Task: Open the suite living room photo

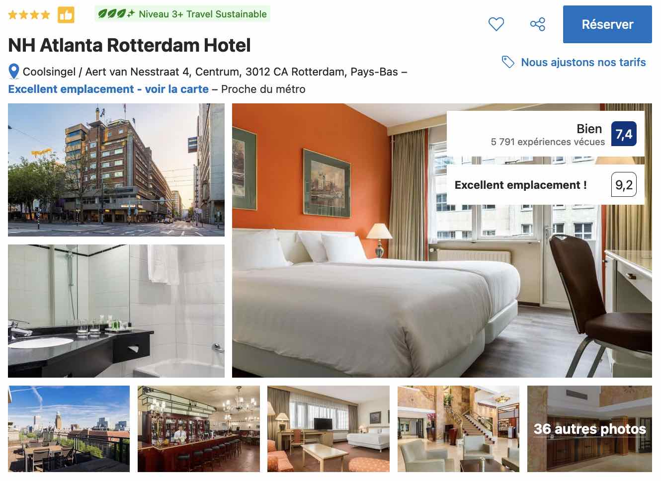Action: click(329, 429)
